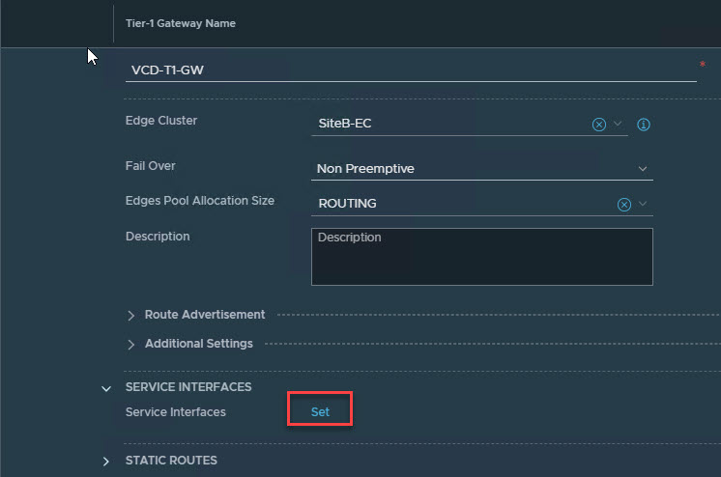Click the Route Advertisement label
Viewport: 721px width, 477px height.
205,315
